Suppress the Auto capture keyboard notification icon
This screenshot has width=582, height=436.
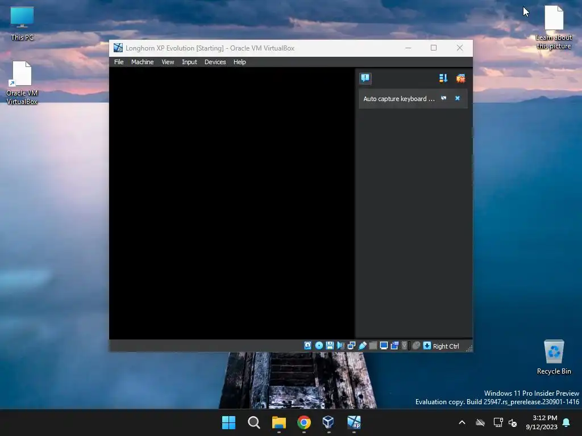(443, 98)
